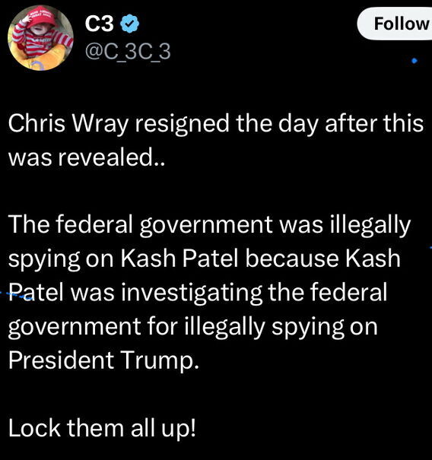Click the small blue dot below Follow
Image resolution: width=432 pixels, height=460 pixels.
click(415, 61)
